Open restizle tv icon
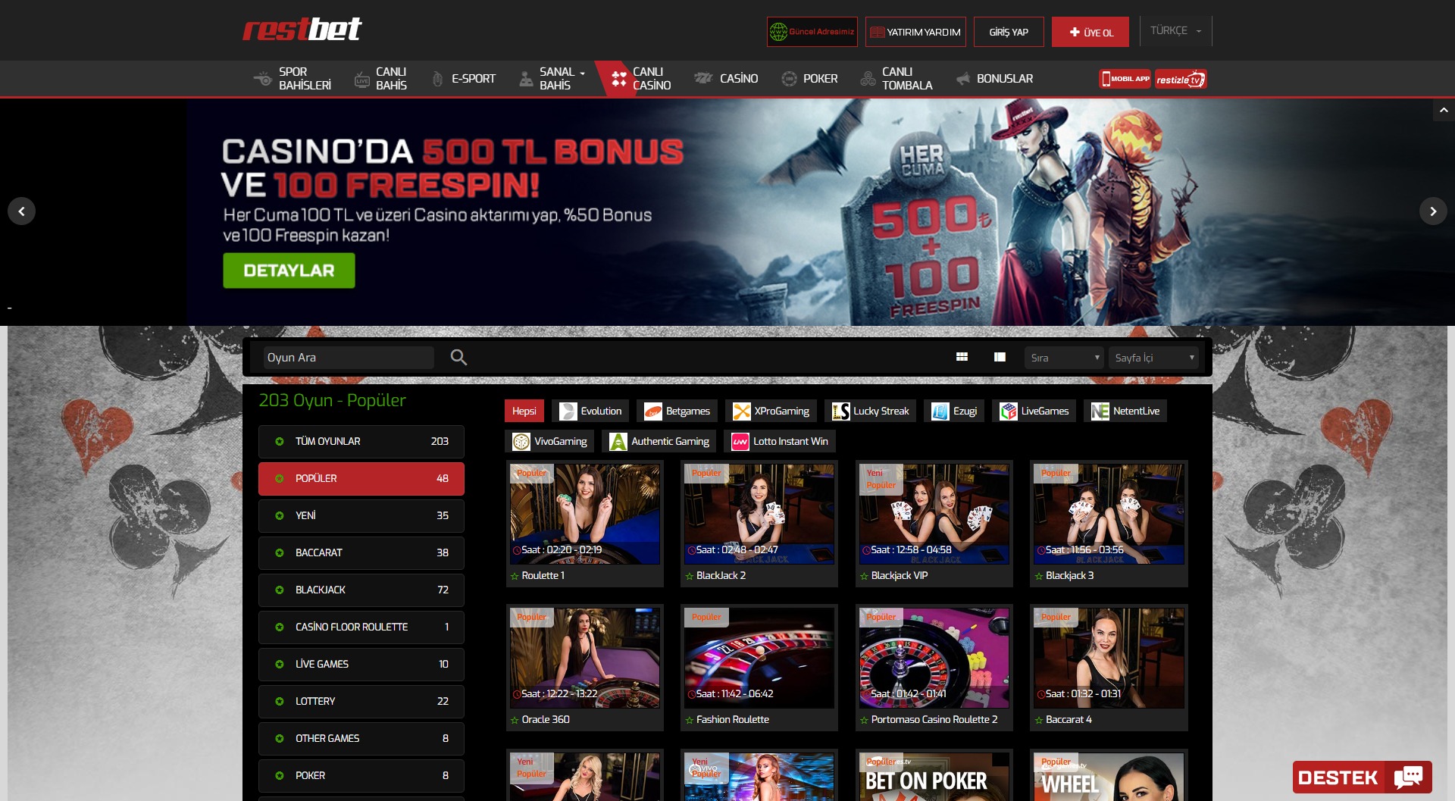Viewport: 1455px width, 801px height. tap(1181, 79)
